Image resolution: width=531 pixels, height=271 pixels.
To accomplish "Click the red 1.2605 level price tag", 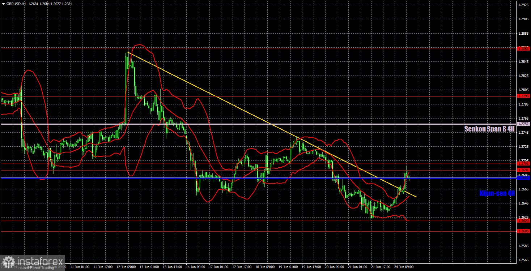I will pos(523,231).
